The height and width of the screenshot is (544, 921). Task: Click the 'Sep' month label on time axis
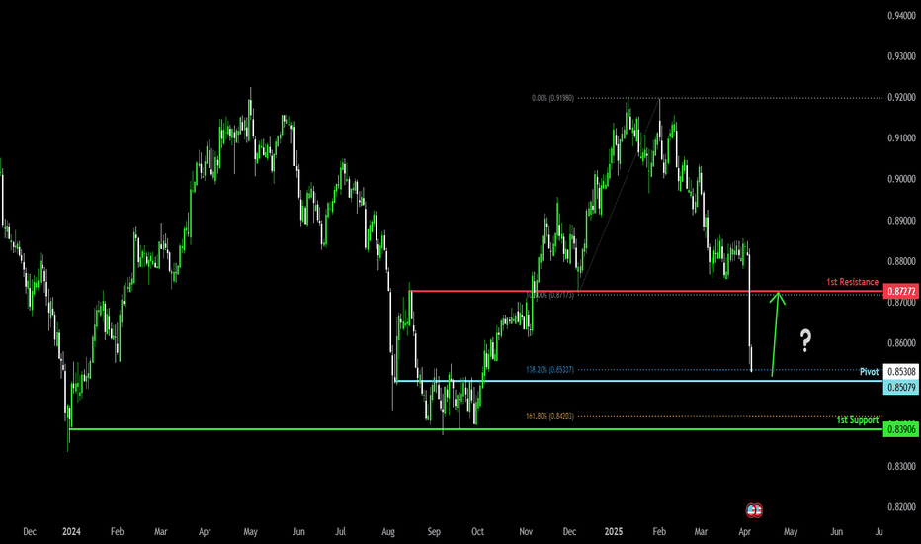coord(434,532)
